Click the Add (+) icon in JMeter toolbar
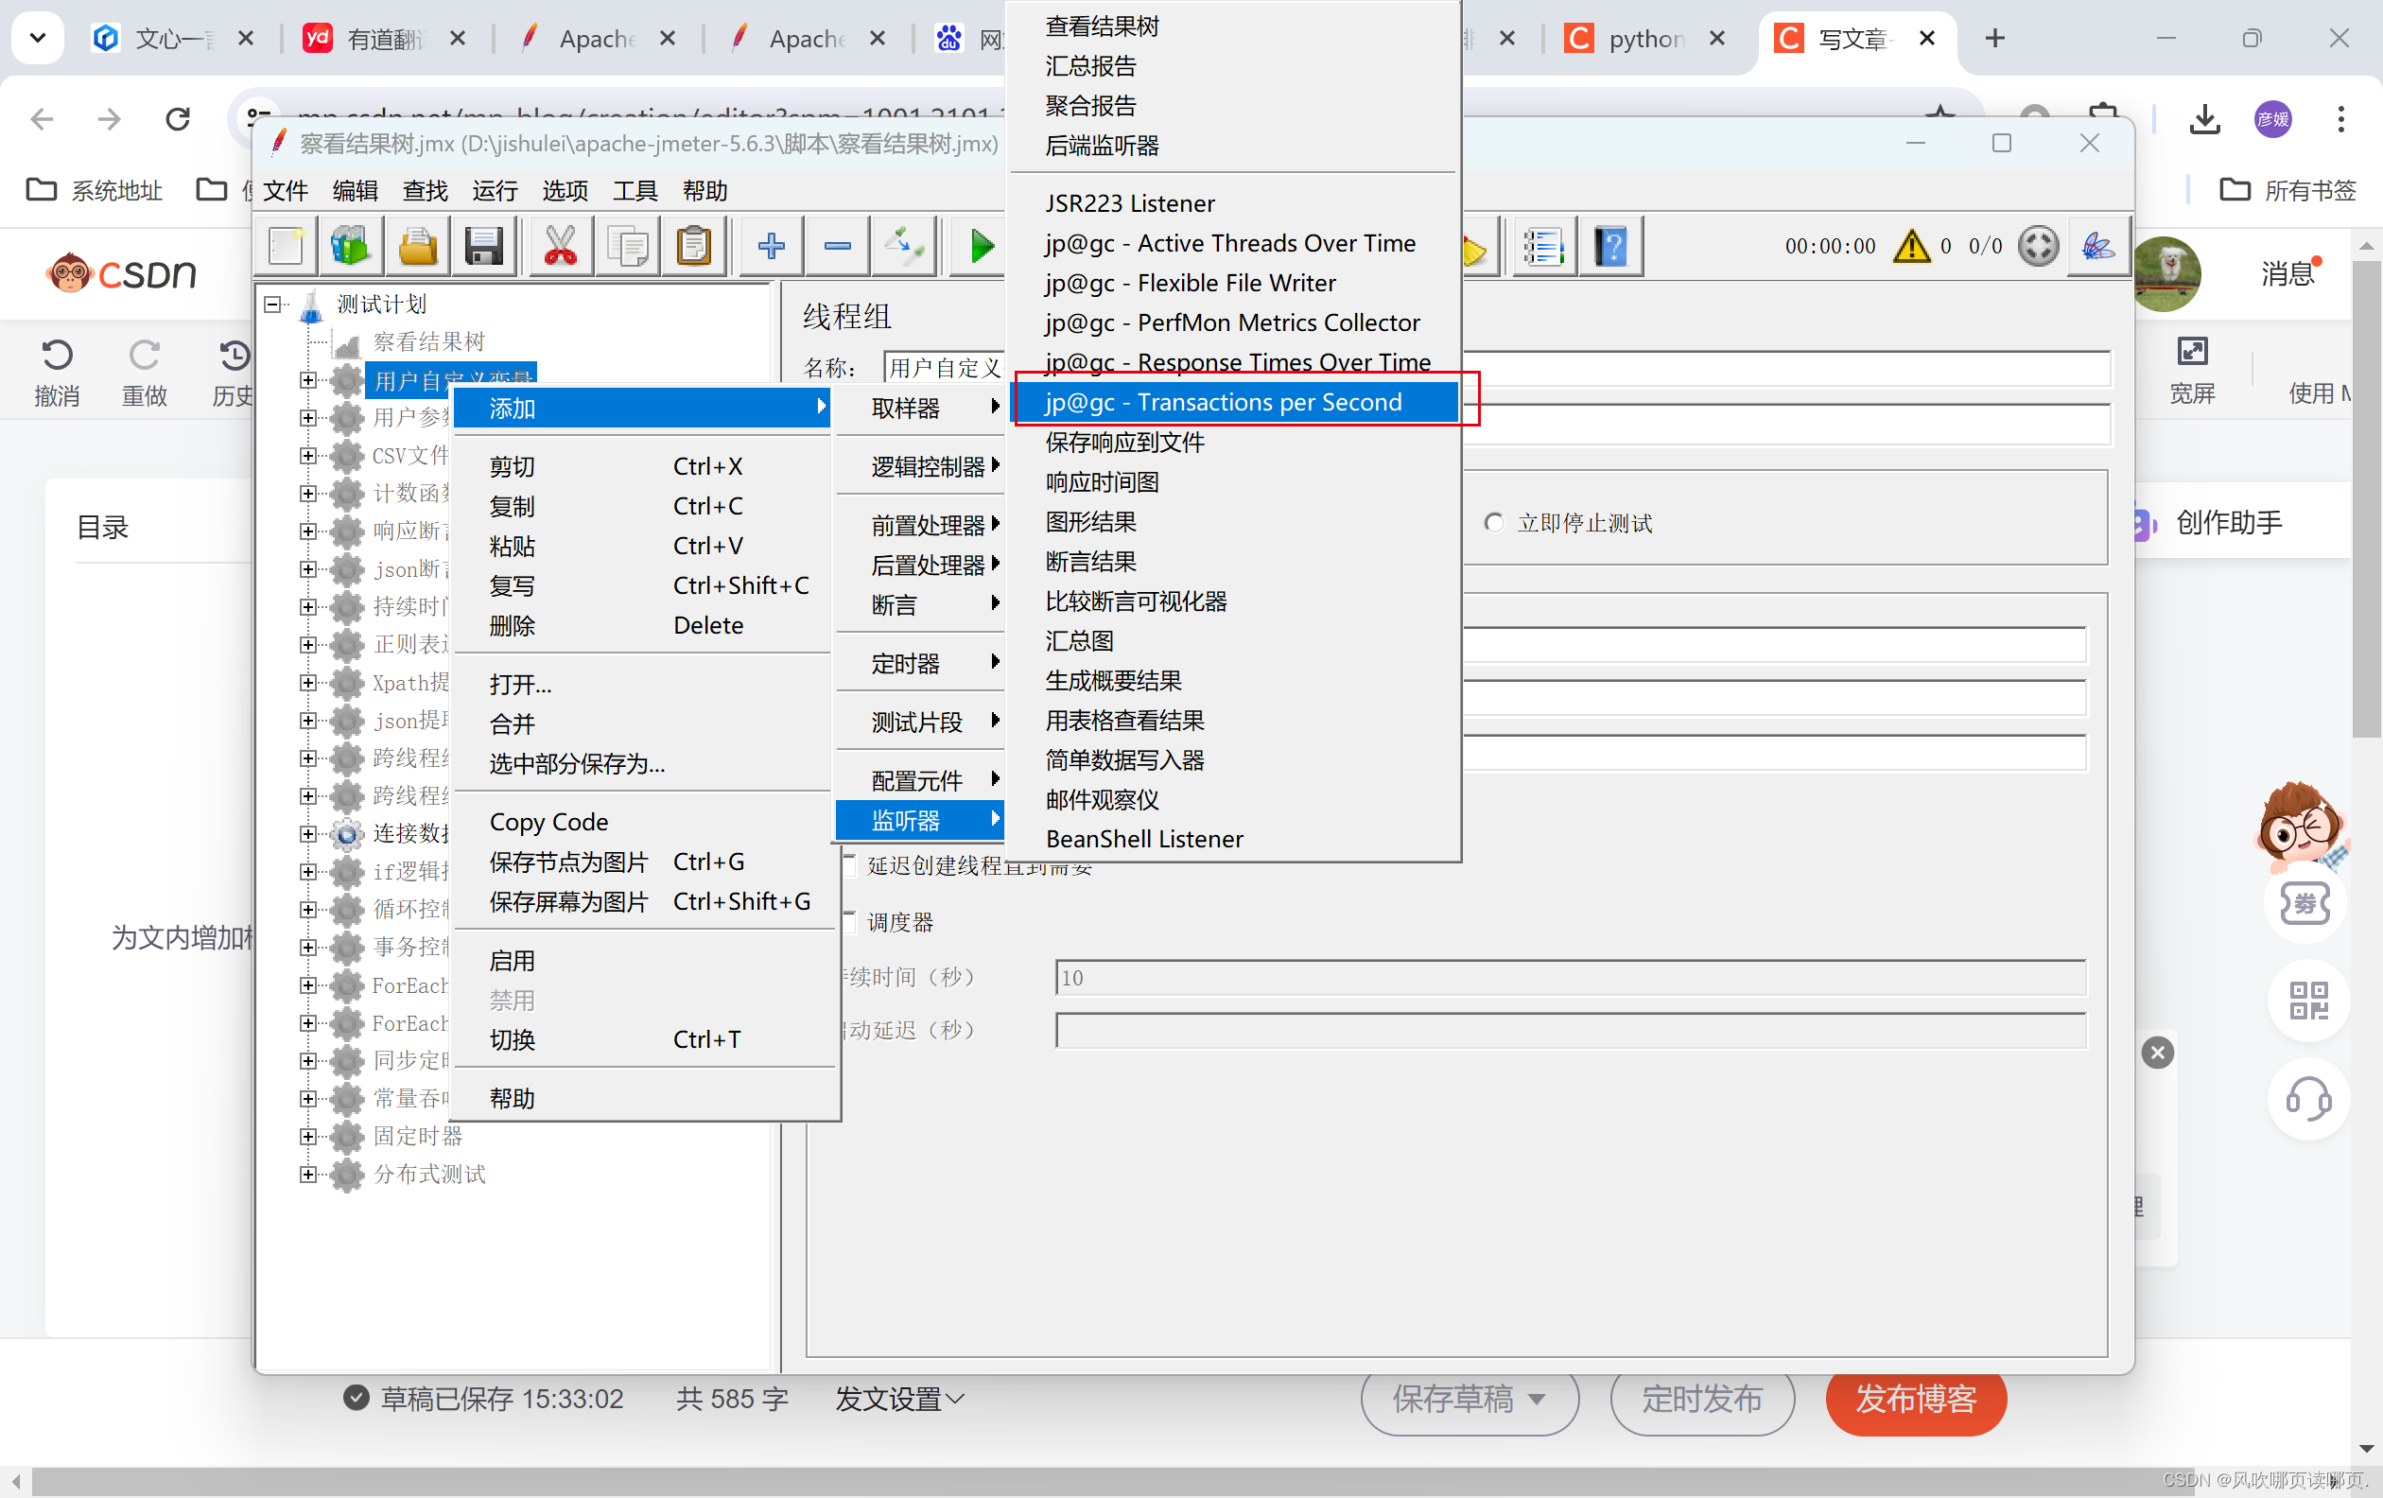Screen dimensions: 2383x1498 tap(770, 245)
